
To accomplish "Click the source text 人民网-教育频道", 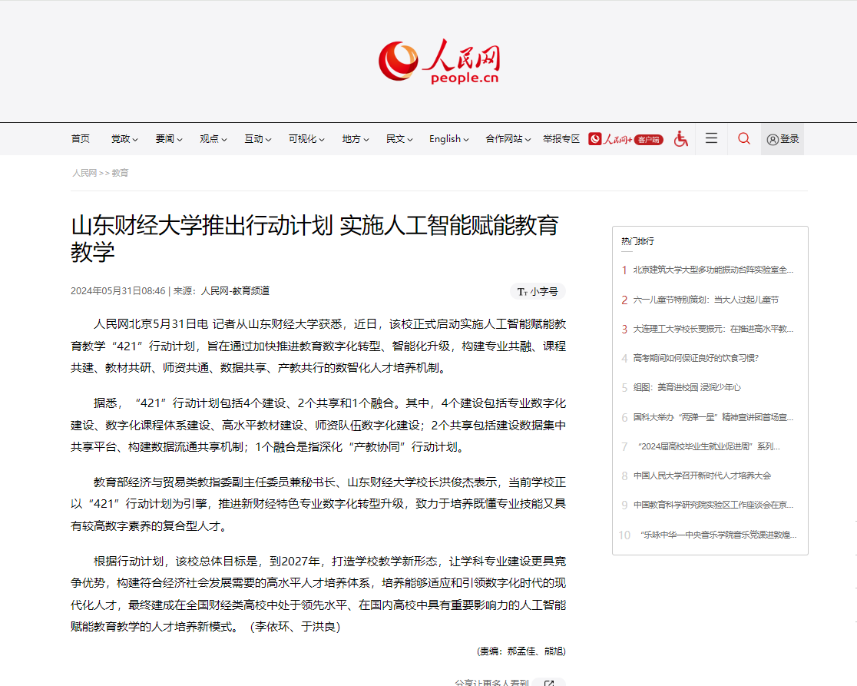I will click(x=235, y=291).
